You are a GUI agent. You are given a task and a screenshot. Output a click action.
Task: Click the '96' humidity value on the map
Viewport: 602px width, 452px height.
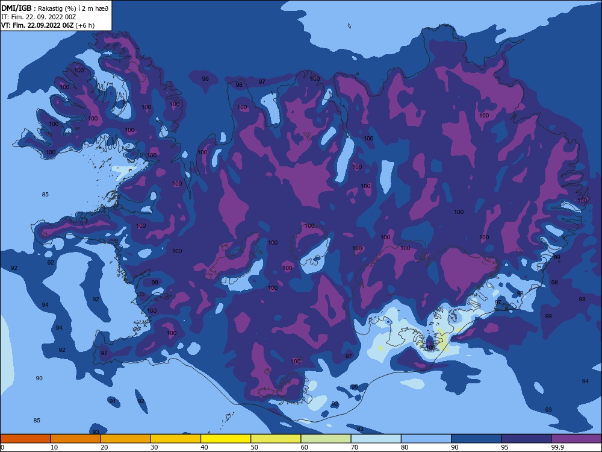pyautogui.click(x=205, y=79)
